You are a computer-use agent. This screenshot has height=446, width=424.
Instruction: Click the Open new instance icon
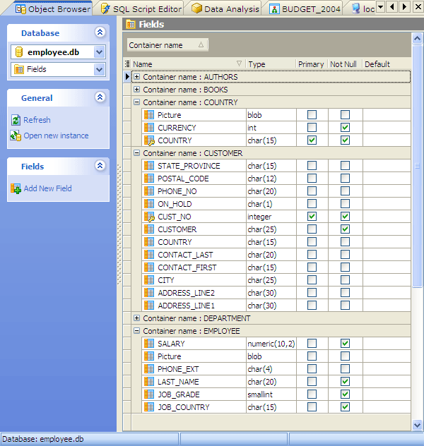point(16,135)
